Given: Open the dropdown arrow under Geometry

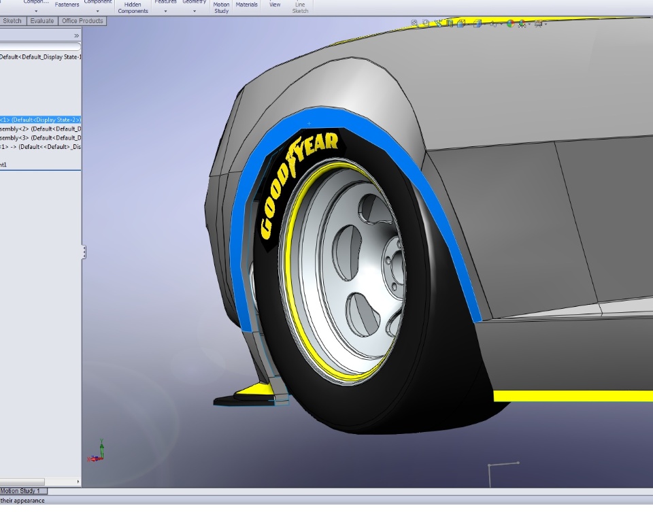Looking at the screenshot, I should pos(195,12).
